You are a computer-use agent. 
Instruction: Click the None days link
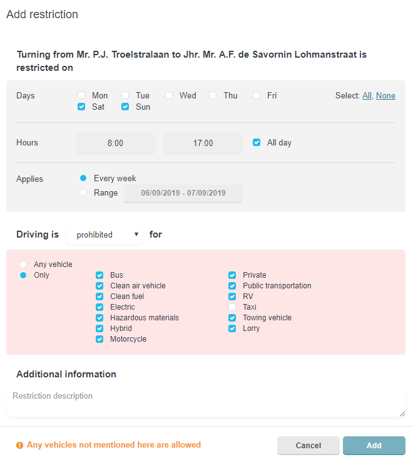(x=385, y=96)
